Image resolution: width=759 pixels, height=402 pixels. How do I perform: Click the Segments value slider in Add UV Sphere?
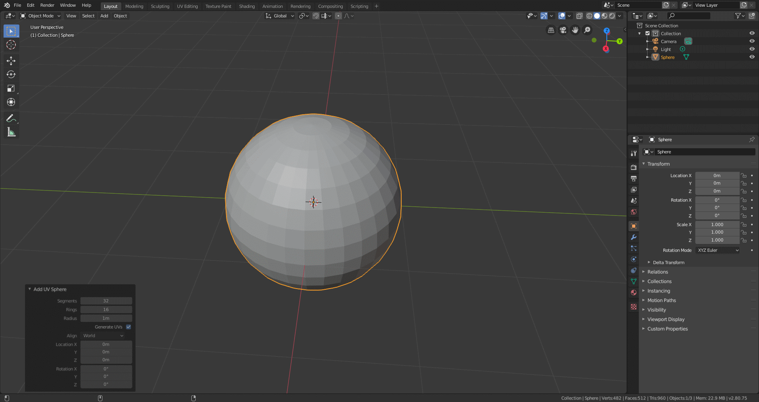point(106,300)
